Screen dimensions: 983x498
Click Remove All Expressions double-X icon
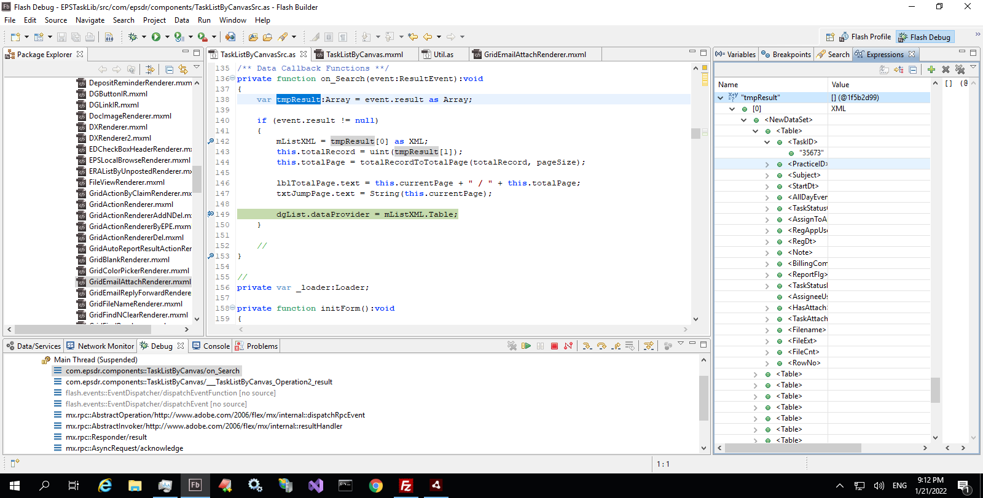(x=960, y=69)
